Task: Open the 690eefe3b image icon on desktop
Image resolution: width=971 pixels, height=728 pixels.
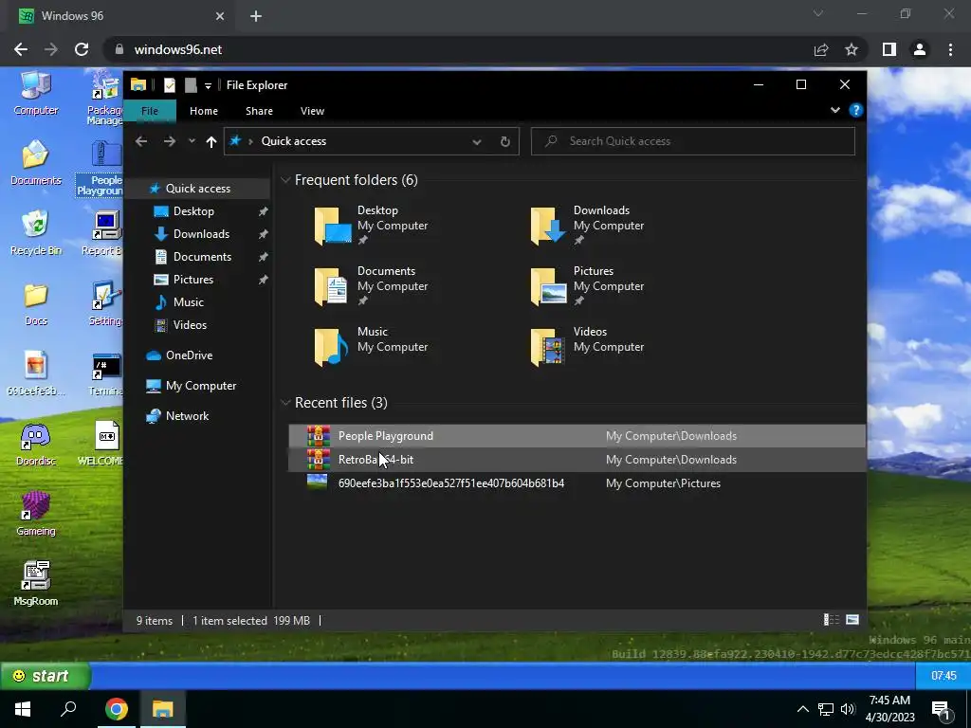Action: [35, 373]
